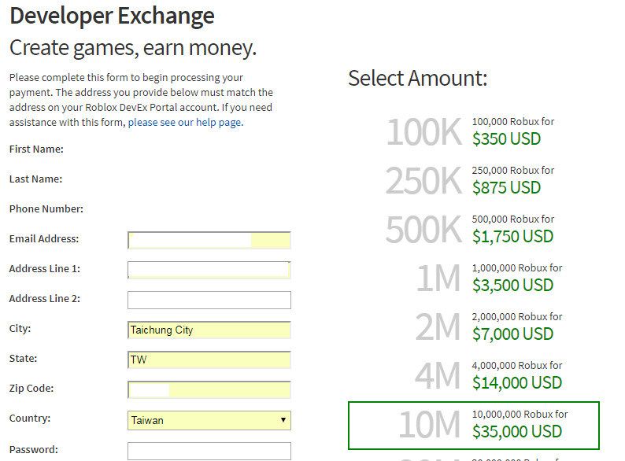Select the 100K Robux for $350 option
This screenshot has height=461, width=625.
coord(474,131)
